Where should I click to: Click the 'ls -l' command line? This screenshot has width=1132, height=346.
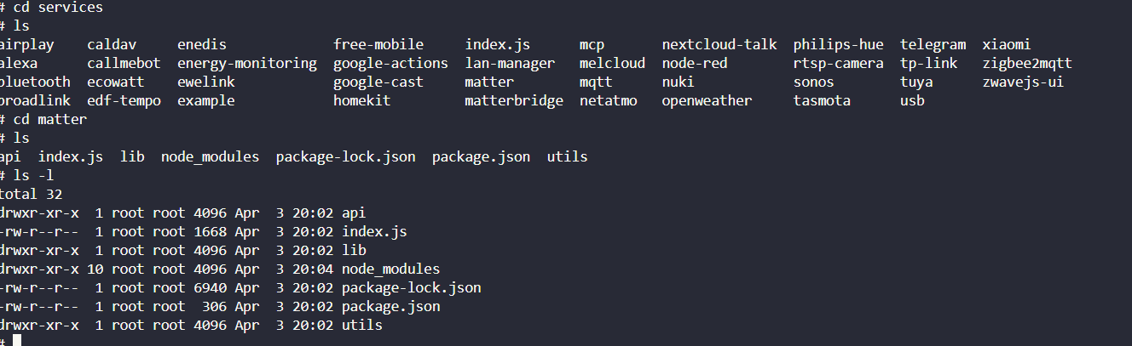pos(33,176)
